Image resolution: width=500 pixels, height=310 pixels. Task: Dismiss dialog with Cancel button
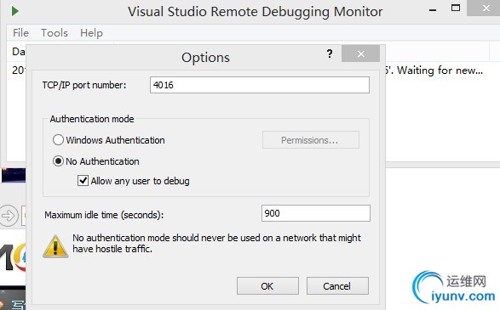(x=337, y=286)
